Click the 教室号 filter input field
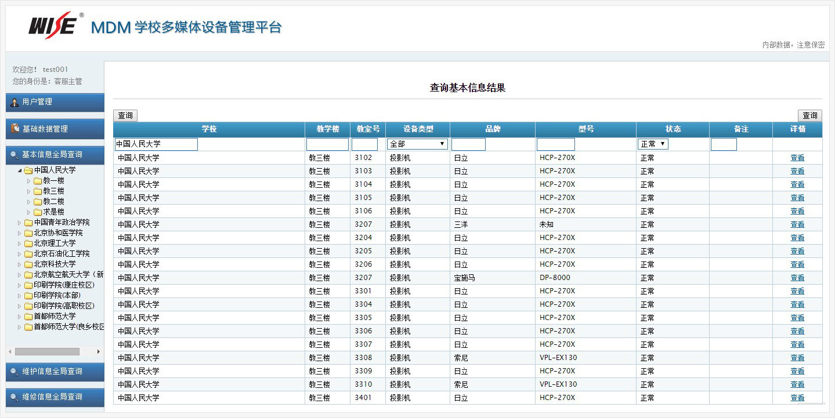 [364, 144]
